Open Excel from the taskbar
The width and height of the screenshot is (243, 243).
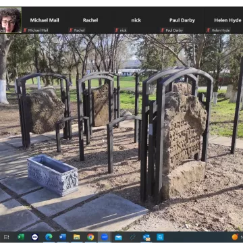pyautogui.click(x=21, y=237)
